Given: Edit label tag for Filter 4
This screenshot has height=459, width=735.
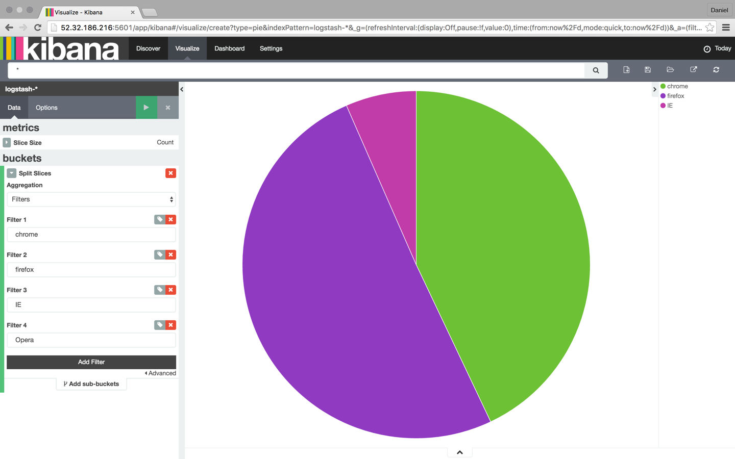Looking at the screenshot, I should (x=160, y=325).
